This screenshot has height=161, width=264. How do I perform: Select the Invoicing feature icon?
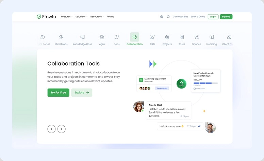[212, 37]
